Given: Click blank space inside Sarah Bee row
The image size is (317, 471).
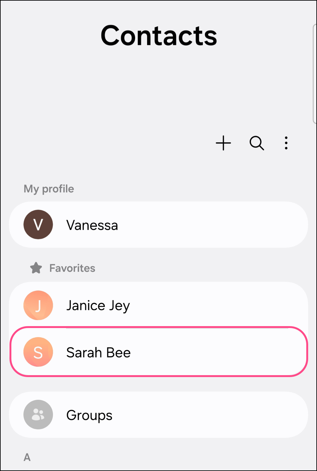Looking at the screenshot, I should (x=221, y=352).
